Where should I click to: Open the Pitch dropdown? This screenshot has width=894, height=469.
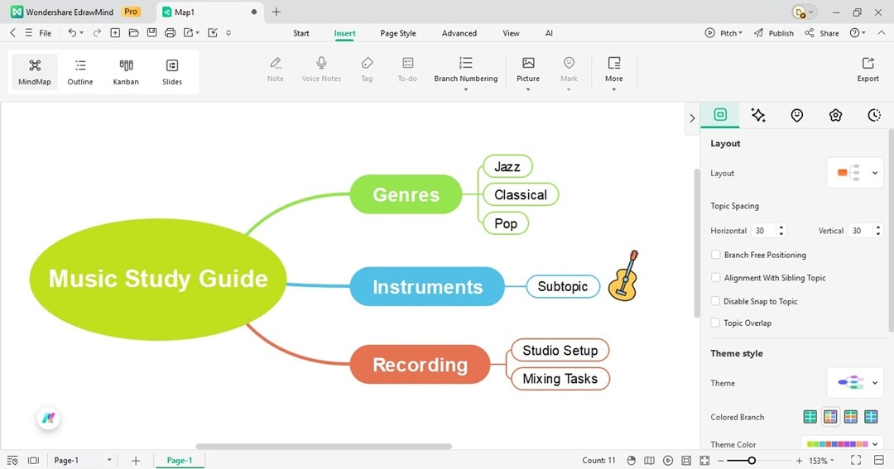pos(723,33)
